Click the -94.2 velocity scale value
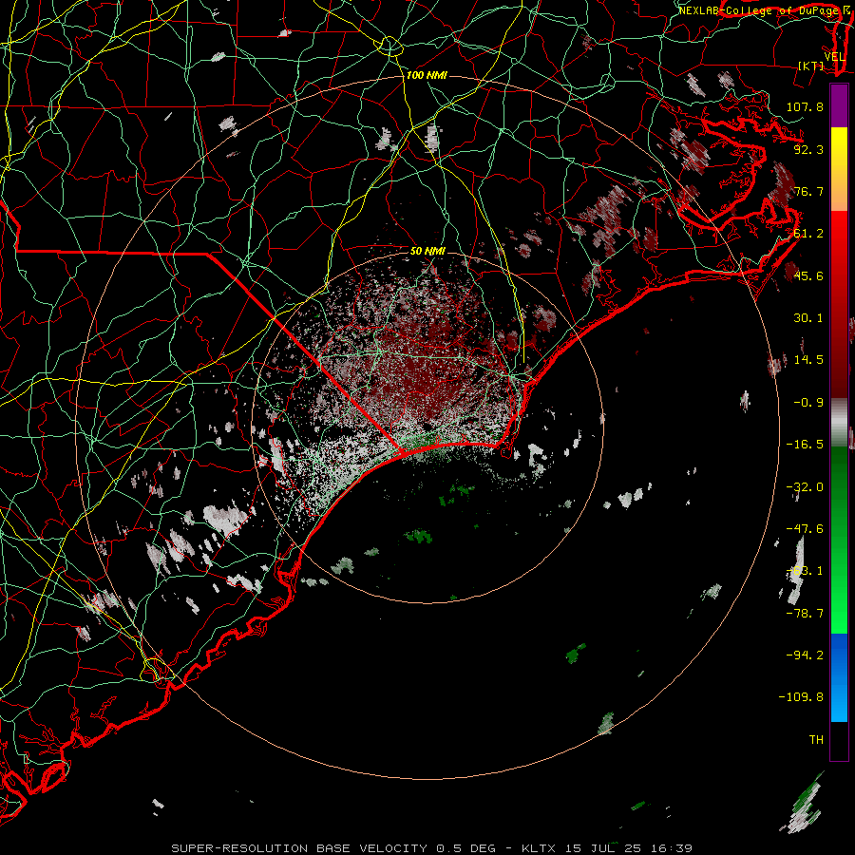The image size is (855, 855). pyautogui.click(x=805, y=655)
